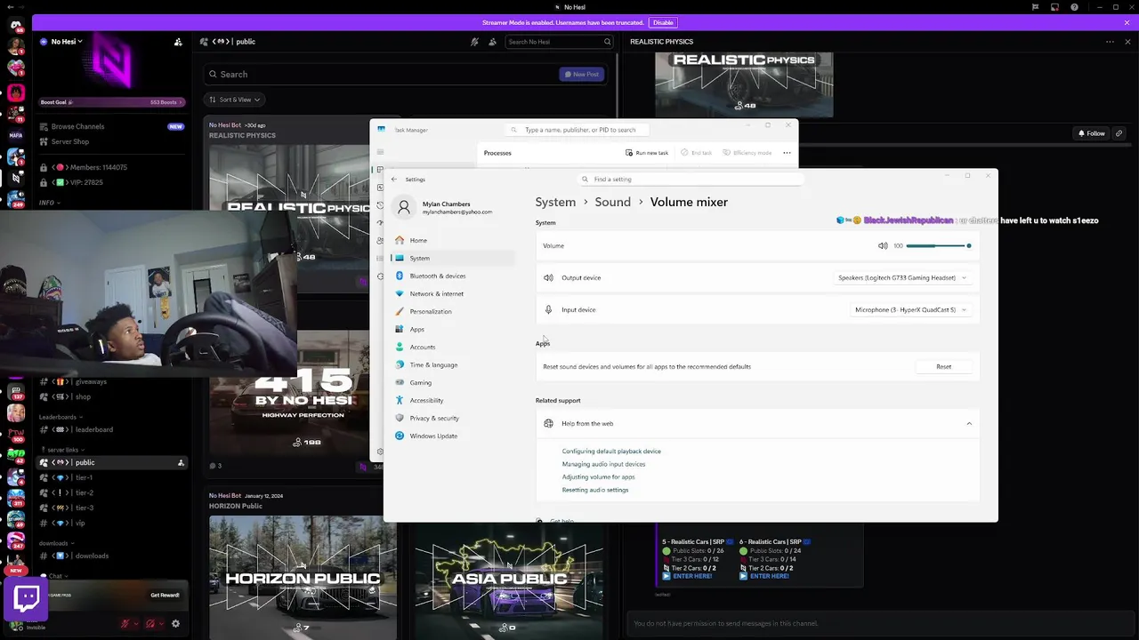Open the MAFIA server icon in Discord

click(15, 135)
